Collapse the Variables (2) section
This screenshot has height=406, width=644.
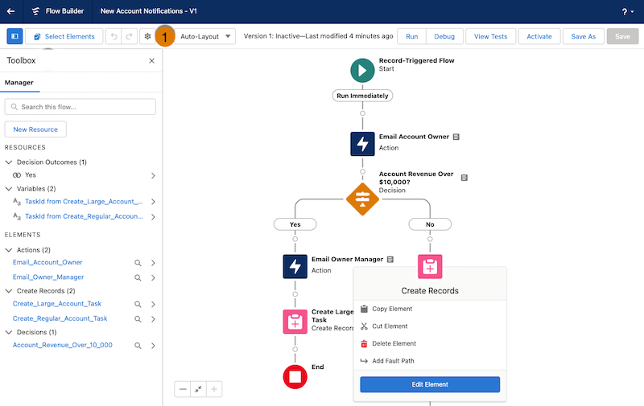click(9, 189)
